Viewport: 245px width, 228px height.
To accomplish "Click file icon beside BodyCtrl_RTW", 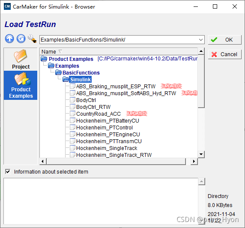I will click(72, 107).
